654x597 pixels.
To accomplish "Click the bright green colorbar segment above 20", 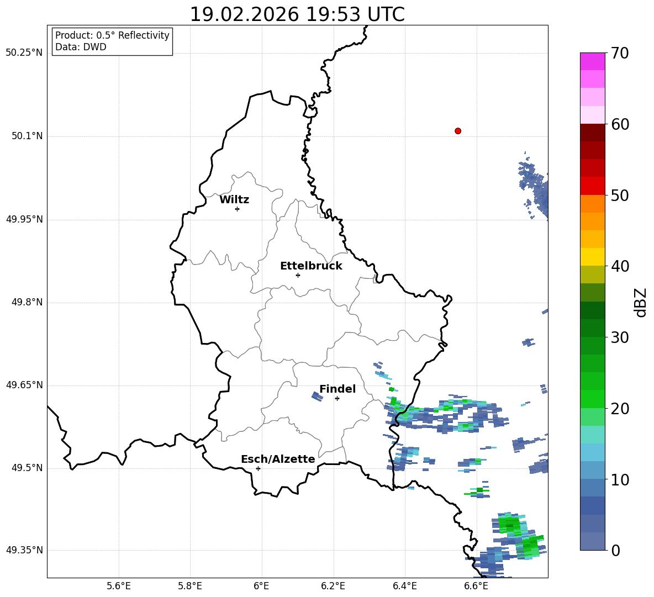I will coord(592,399).
